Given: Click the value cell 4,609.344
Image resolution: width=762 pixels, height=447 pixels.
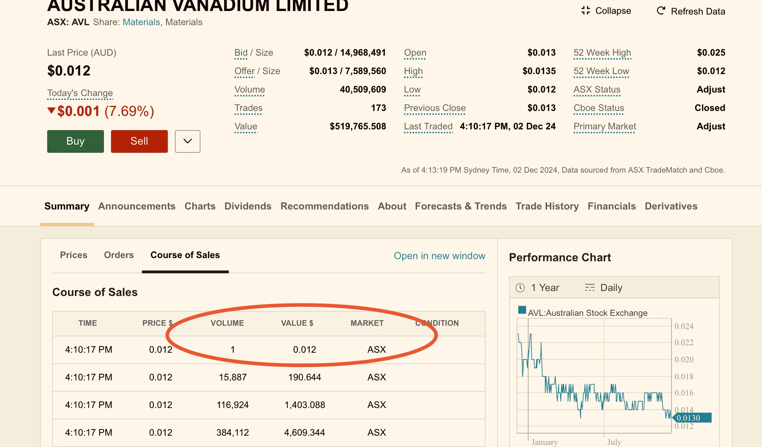Looking at the screenshot, I should 305,432.
